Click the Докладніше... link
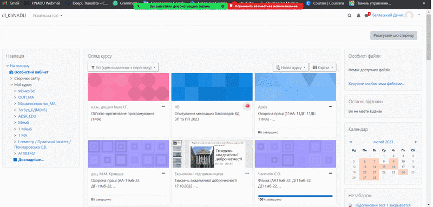Viewport: 433px width, 207px height. click(31, 159)
